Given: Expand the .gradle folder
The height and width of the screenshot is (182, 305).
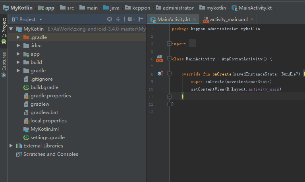Looking at the screenshot, I should (18, 37).
